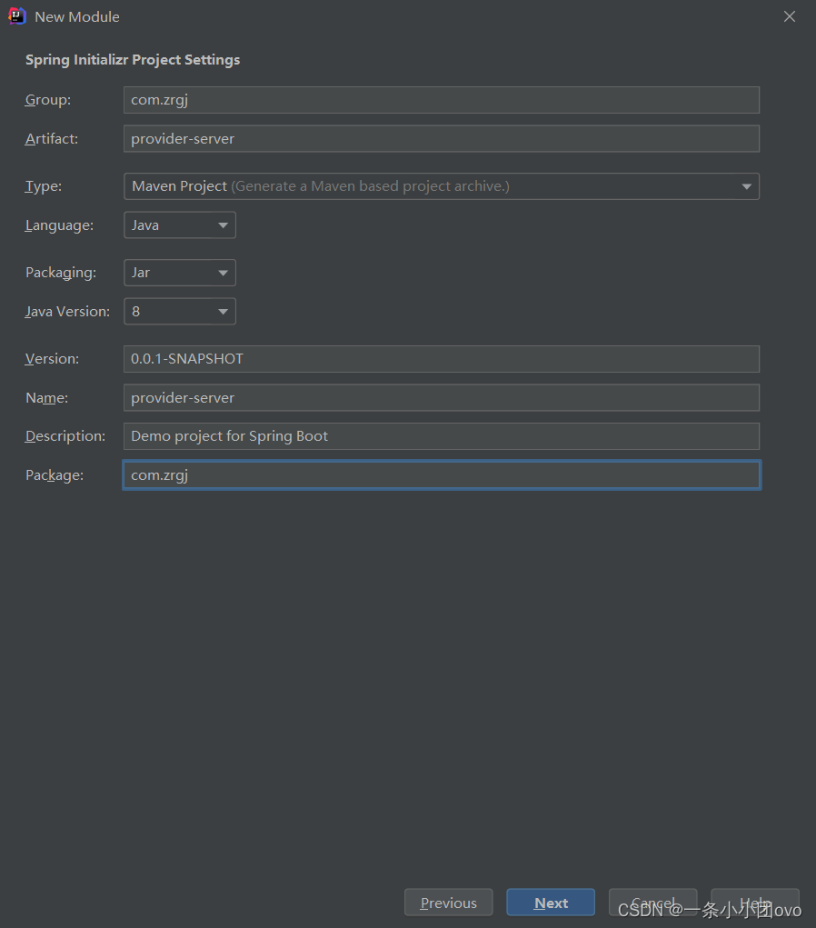Click the Java Version dropdown arrow icon
Viewport: 816px width, 928px height.
[x=223, y=311]
